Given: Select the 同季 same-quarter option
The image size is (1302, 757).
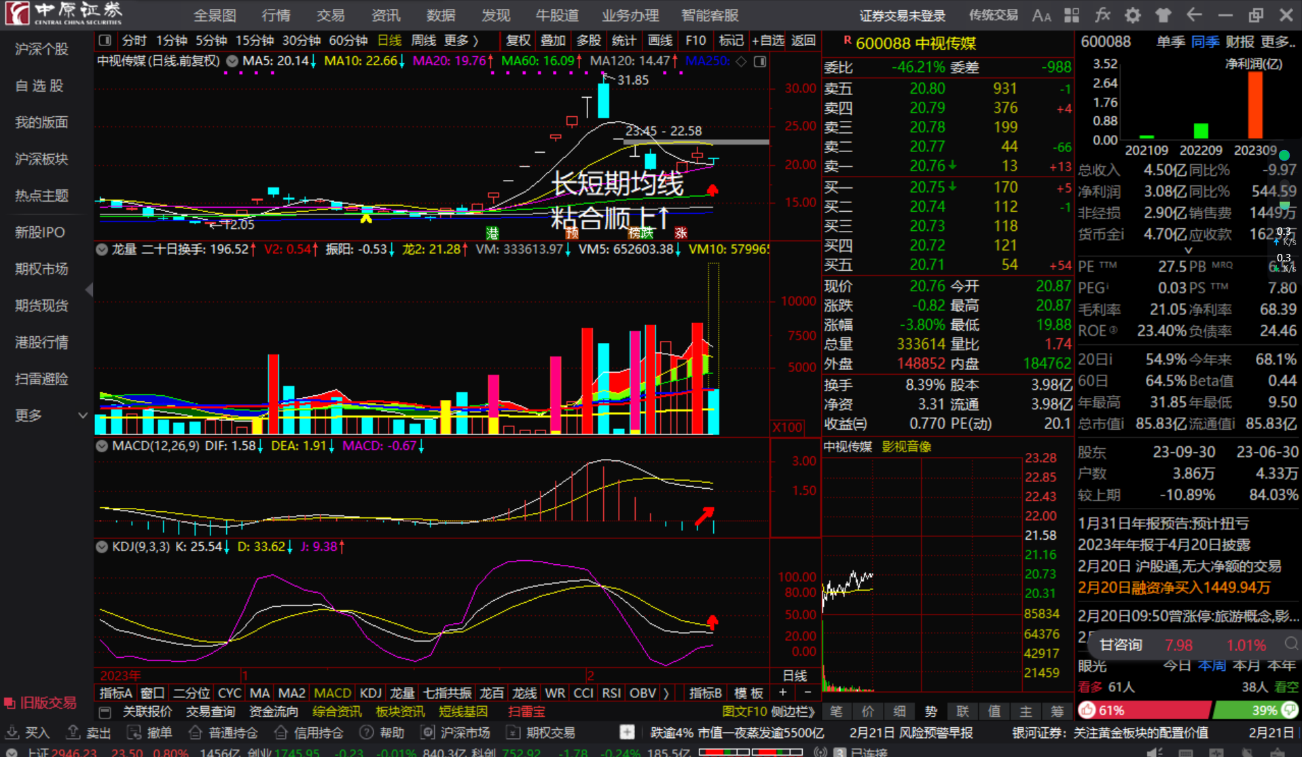Looking at the screenshot, I should (x=1205, y=42).
